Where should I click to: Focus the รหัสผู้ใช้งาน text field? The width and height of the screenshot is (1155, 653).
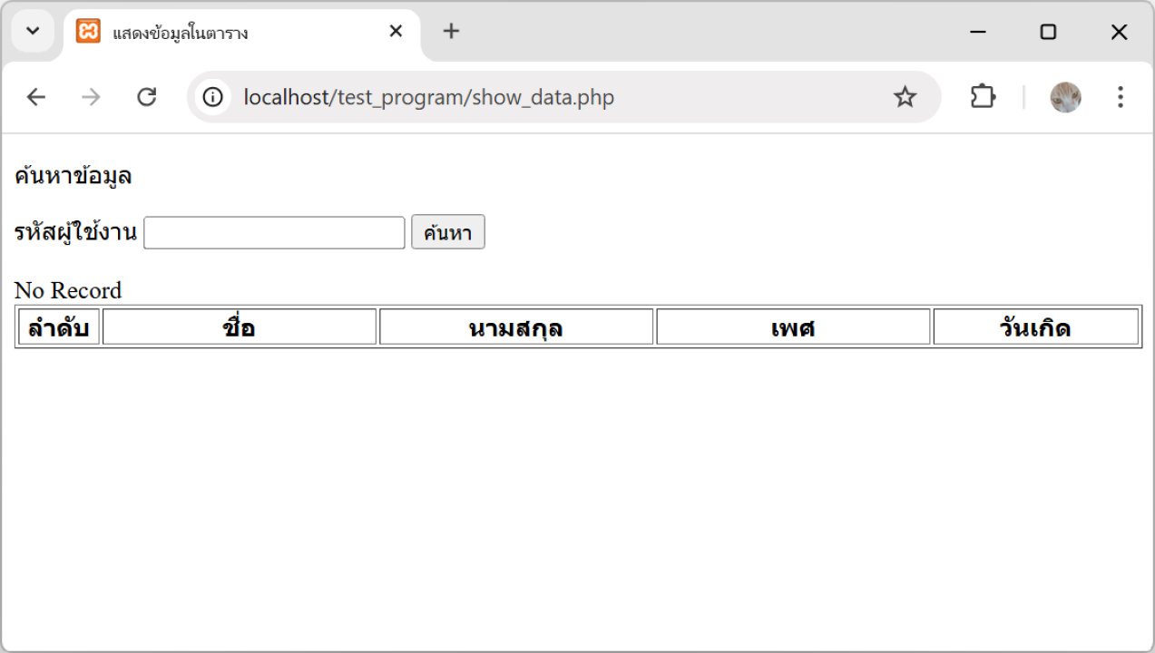point(274,233)
